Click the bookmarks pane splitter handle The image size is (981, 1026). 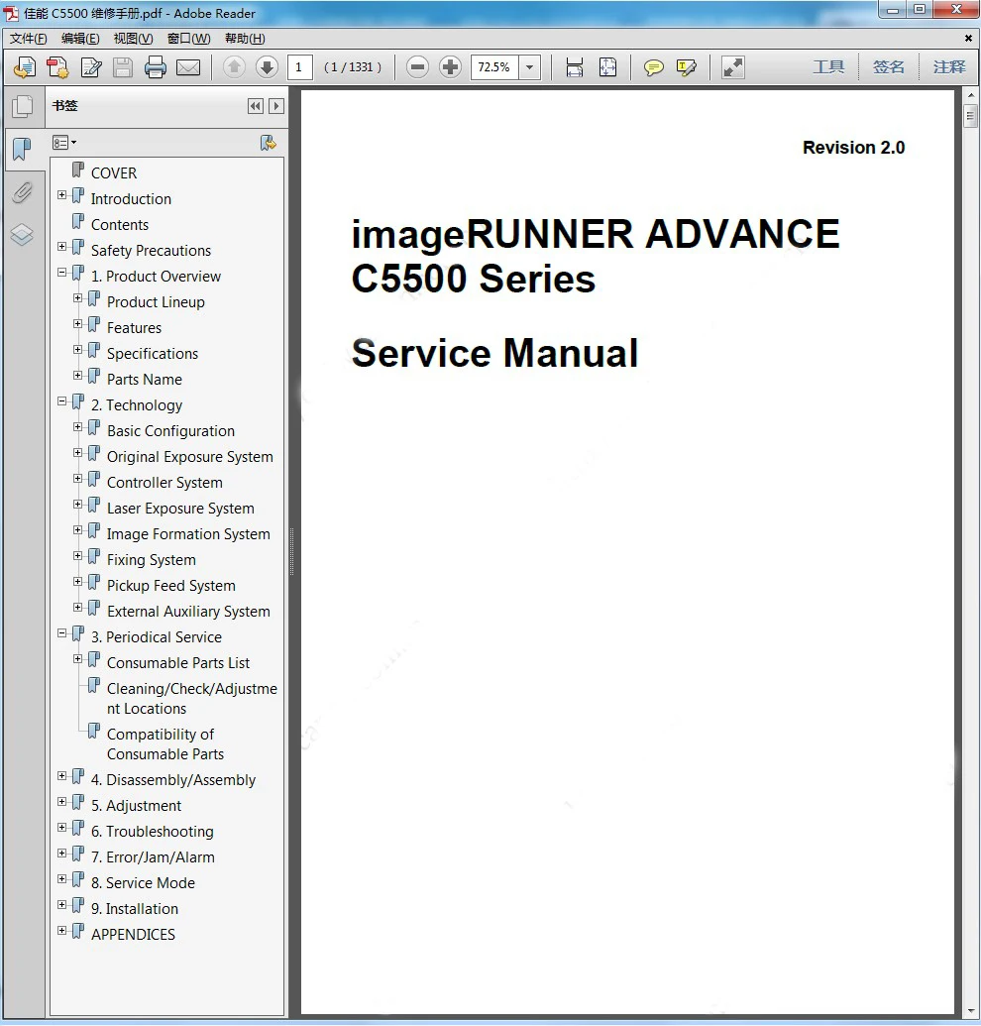pos(291,552)
